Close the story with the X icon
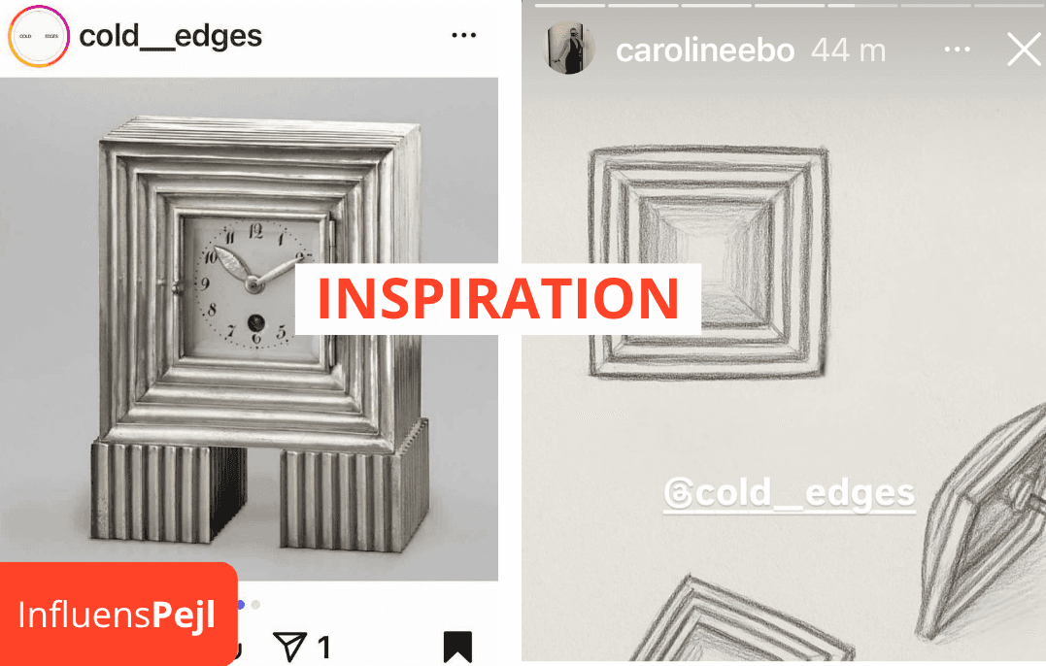This screenshot has width=1046, height=666. coord(1024,50)
